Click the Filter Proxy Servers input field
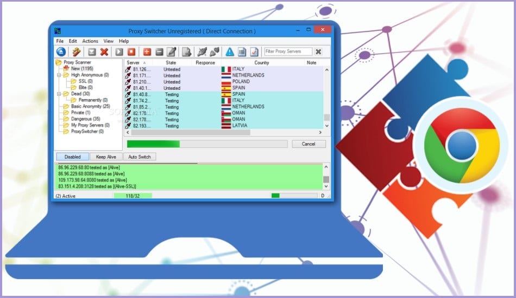This screenshot has width=516, height=298. [288, 52]
